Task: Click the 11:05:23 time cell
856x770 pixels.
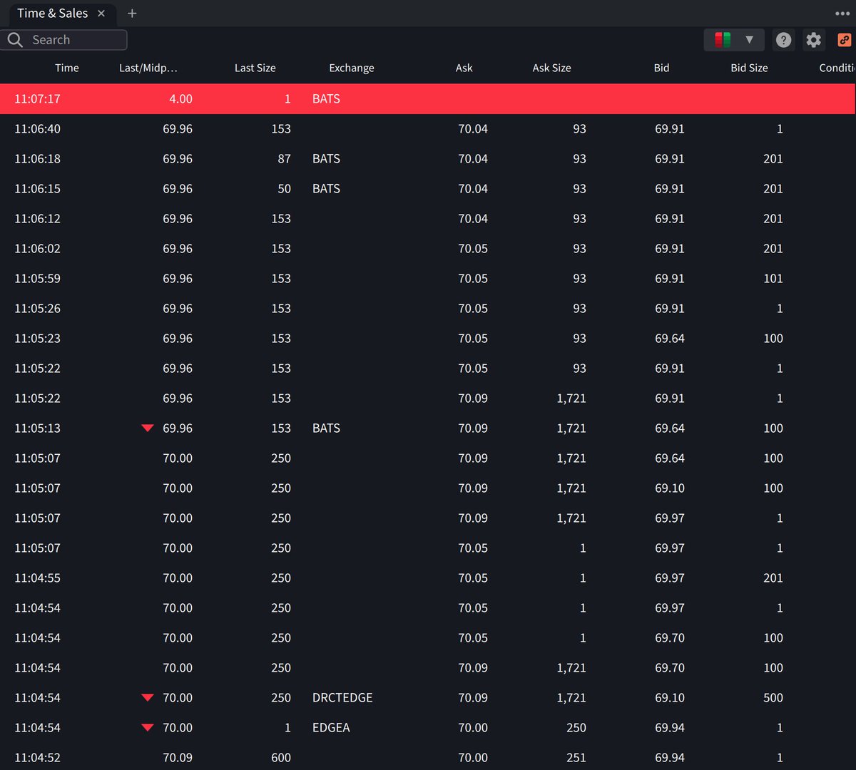Action: pyautogui.click(x=37, y=339)
